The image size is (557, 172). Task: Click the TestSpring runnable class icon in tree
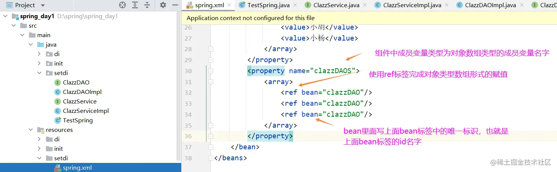click(58, 120)
